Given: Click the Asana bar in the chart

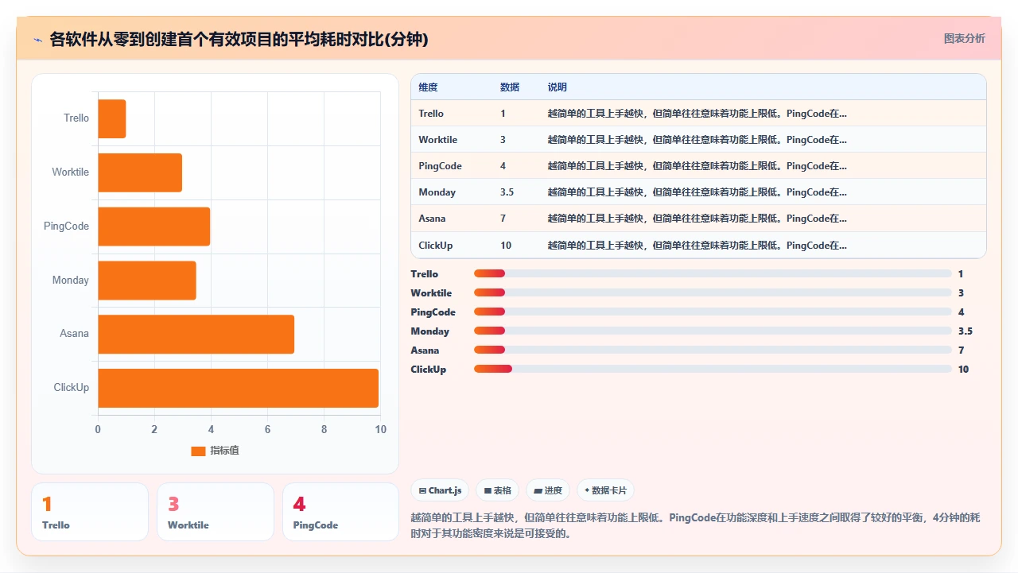Looking at the screenshot, I should 196,334.
